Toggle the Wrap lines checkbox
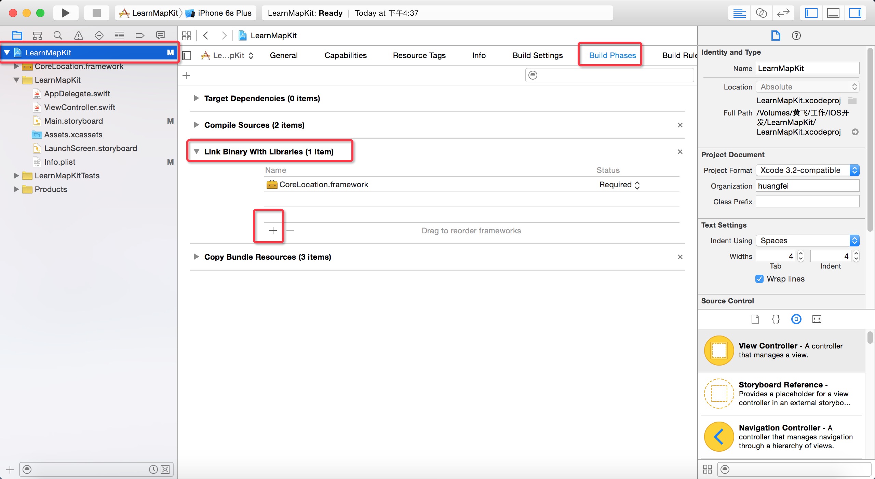The height and width of the screenshot is (479, 875). coord(759,279)
